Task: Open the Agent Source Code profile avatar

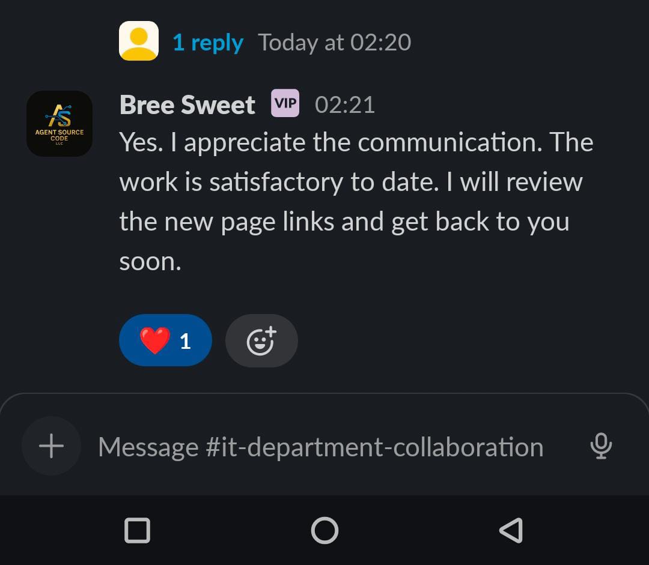Action: tap(59, 124)
